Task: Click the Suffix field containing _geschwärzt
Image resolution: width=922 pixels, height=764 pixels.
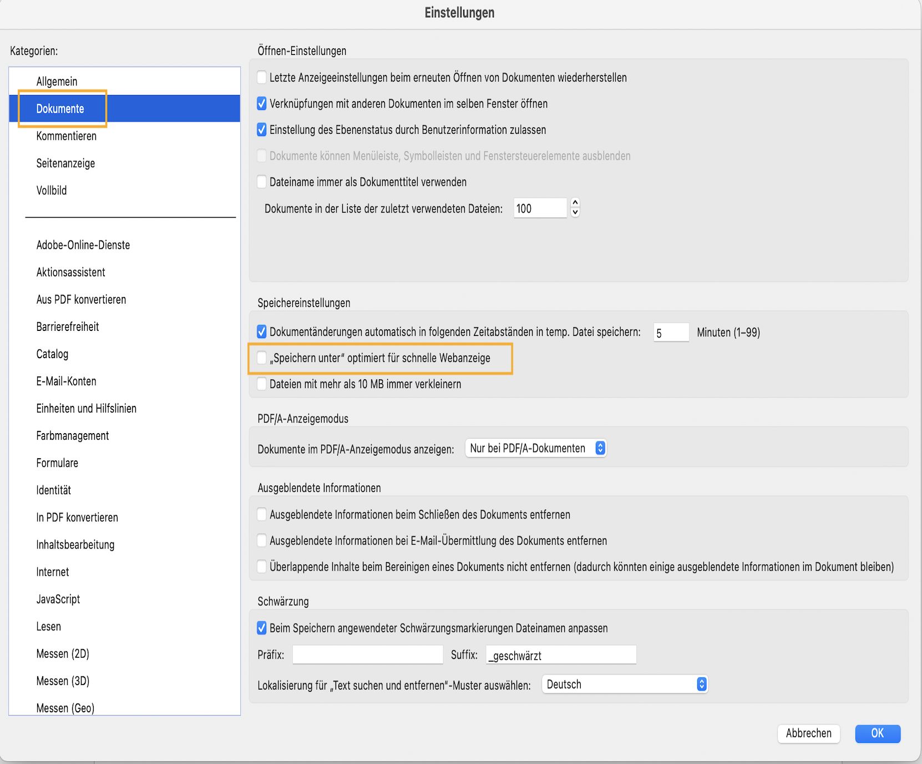Action: click(x=561, y=655)
